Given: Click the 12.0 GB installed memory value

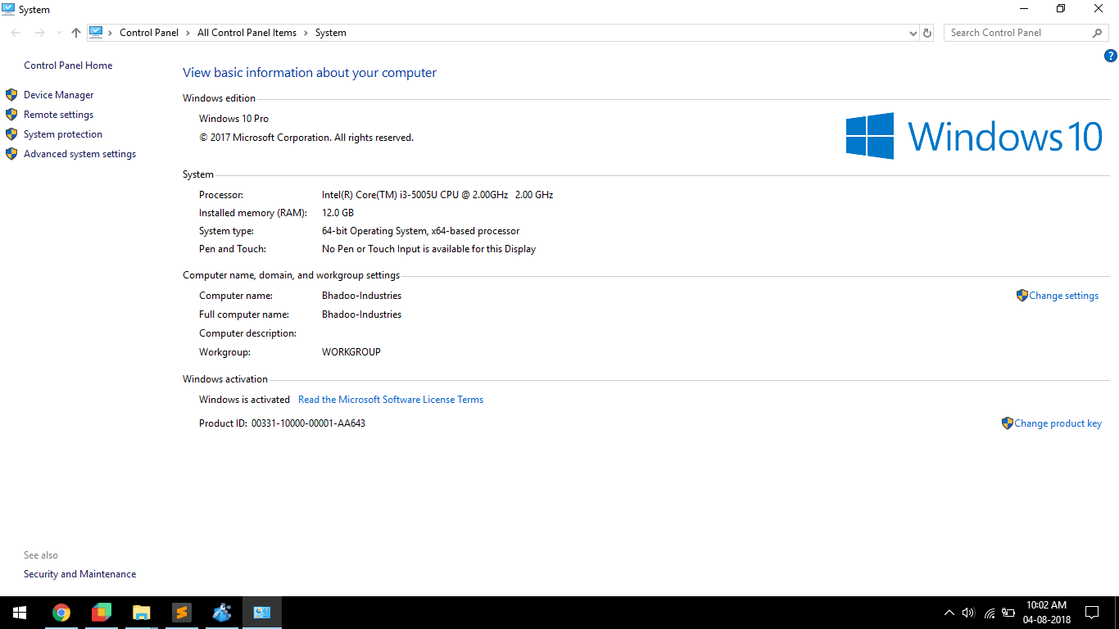Looking at the screenshot, I should [x=338, y=213].
